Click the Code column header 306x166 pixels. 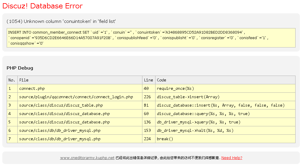[x=225, y=80]
